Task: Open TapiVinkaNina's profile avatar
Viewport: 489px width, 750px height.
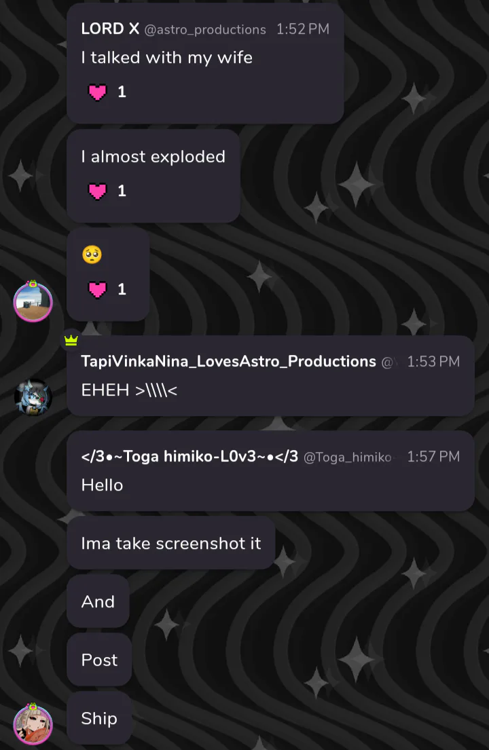Action: 33,397
